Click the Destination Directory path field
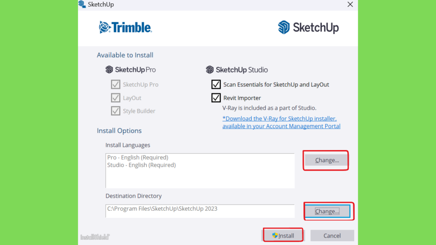The image size is (436, 245). 200,211
